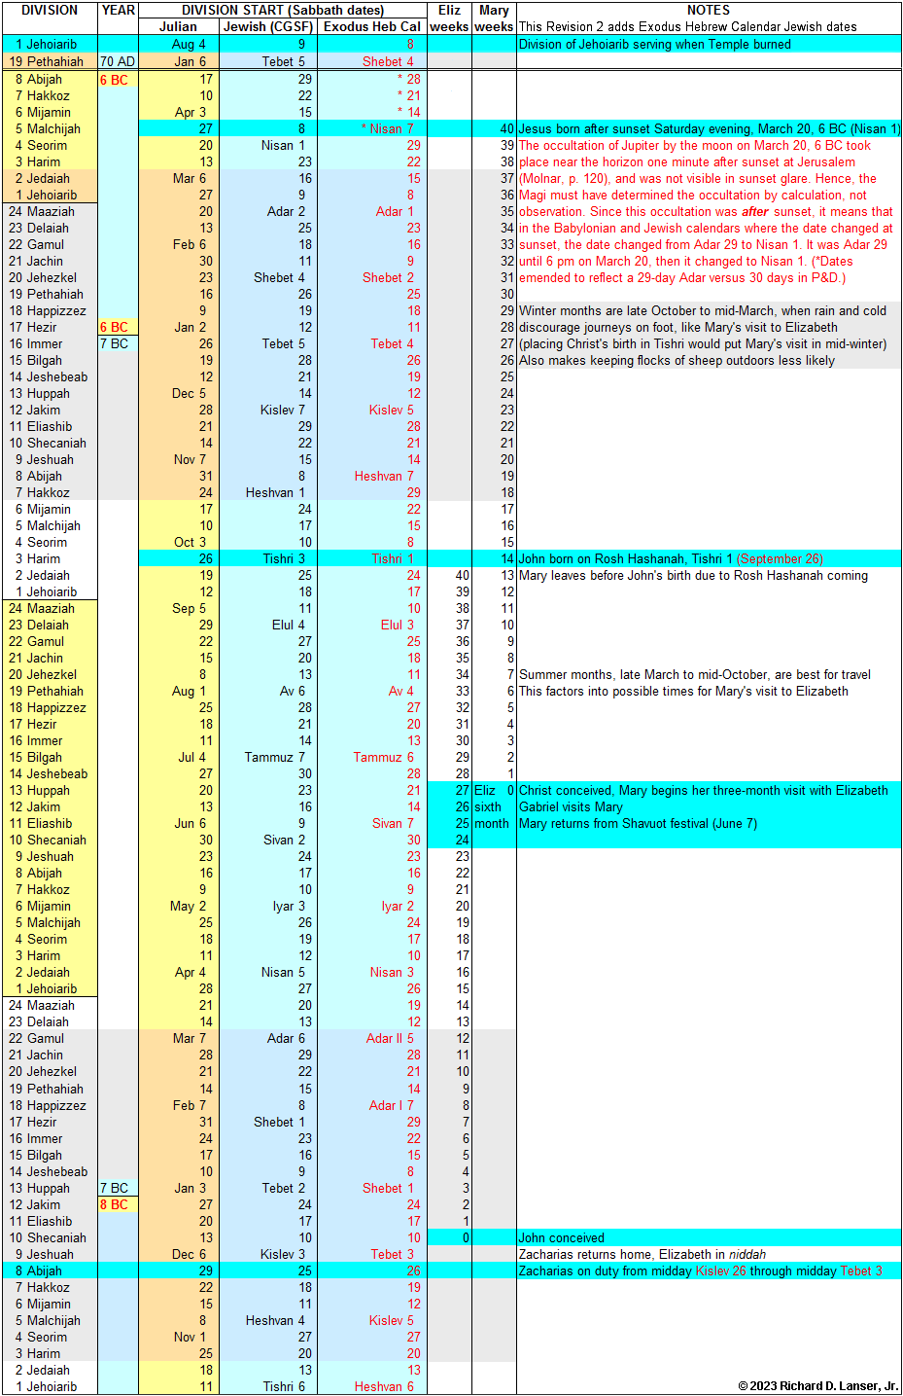The image size is (903, 1396).
Task: Select the YEAR column header cell
Action: (x=119, y=11)
